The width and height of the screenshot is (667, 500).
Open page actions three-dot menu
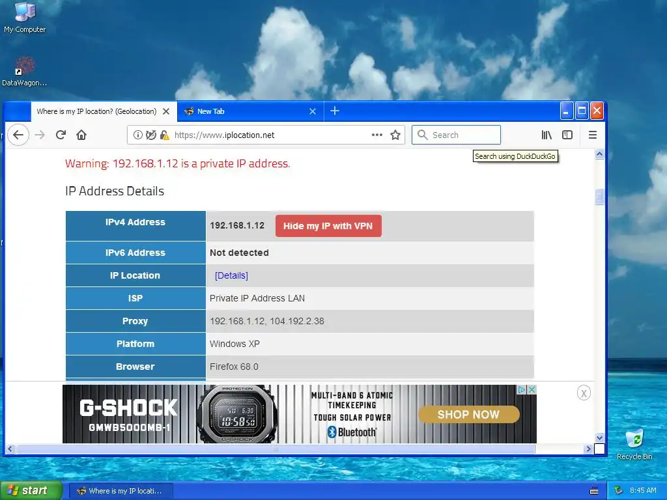377,135
